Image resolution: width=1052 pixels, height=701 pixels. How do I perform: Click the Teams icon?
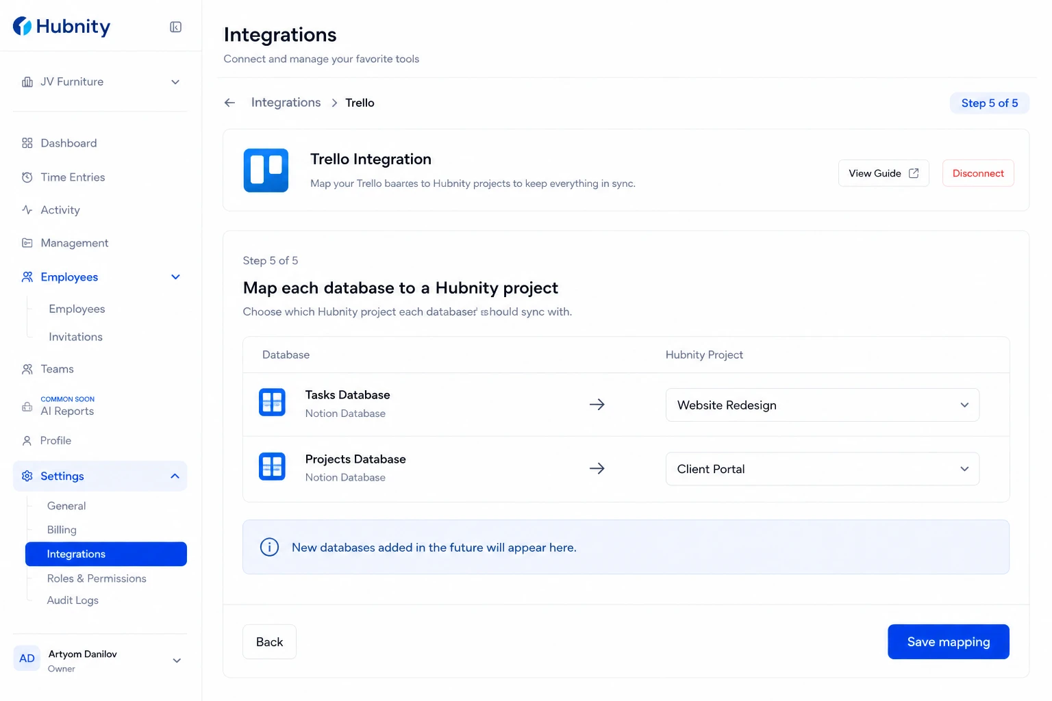(27, 369)
